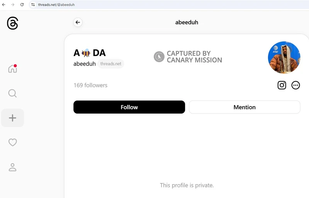Click the abeeduh title at the page top
Screen dimensions: 309x198
pyautogui.click(x=187, y=22)
